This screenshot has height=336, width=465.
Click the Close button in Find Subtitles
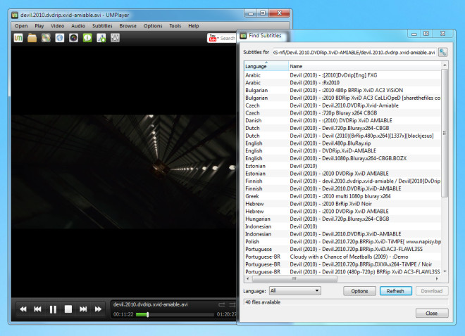(432, 314)
